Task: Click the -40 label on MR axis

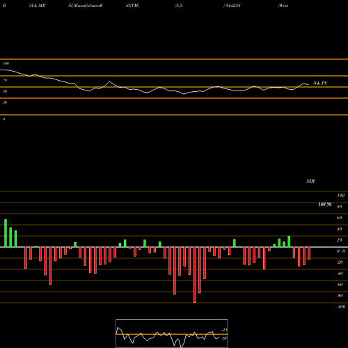Action: (340, 274)
